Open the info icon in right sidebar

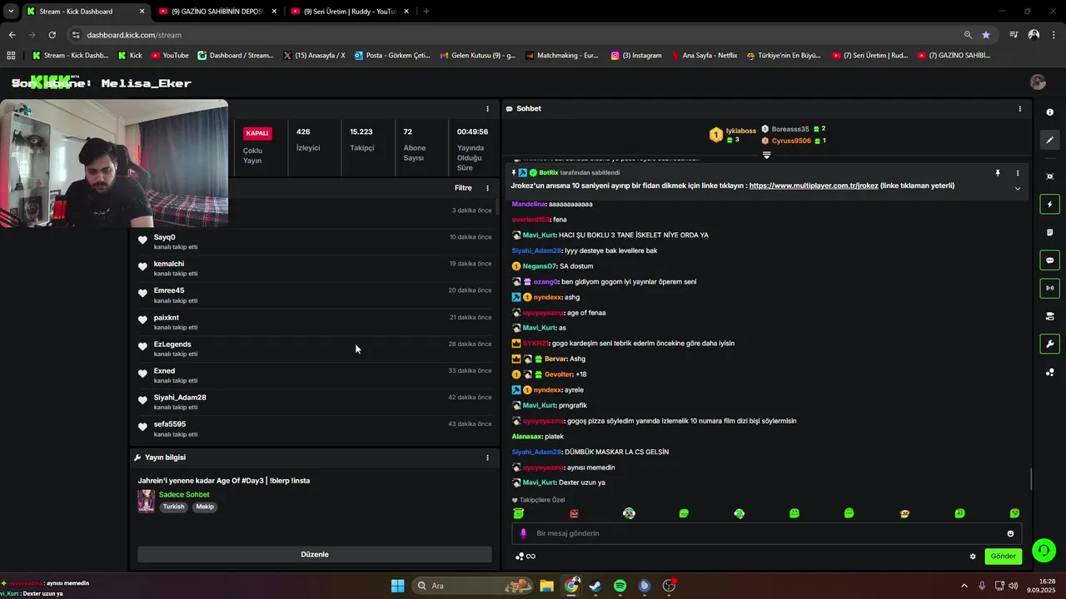coord(1049,112)
